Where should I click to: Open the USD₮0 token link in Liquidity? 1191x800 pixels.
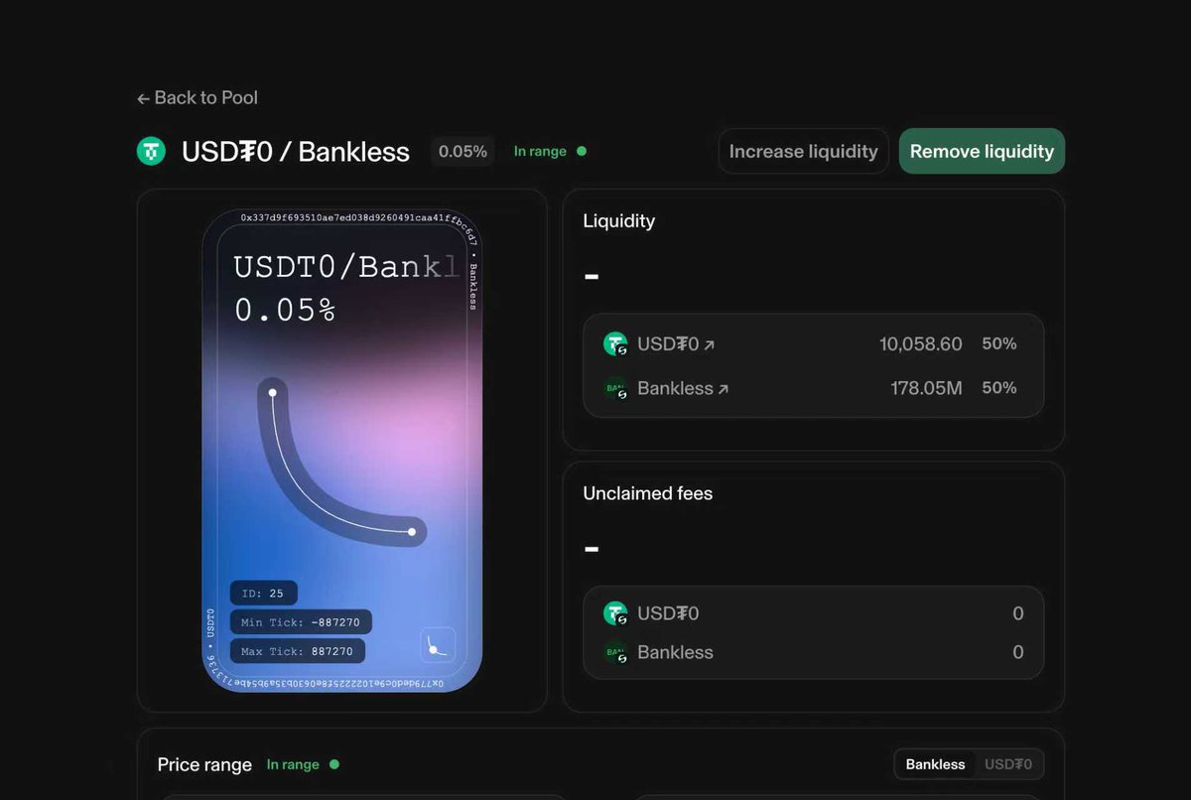676,344
